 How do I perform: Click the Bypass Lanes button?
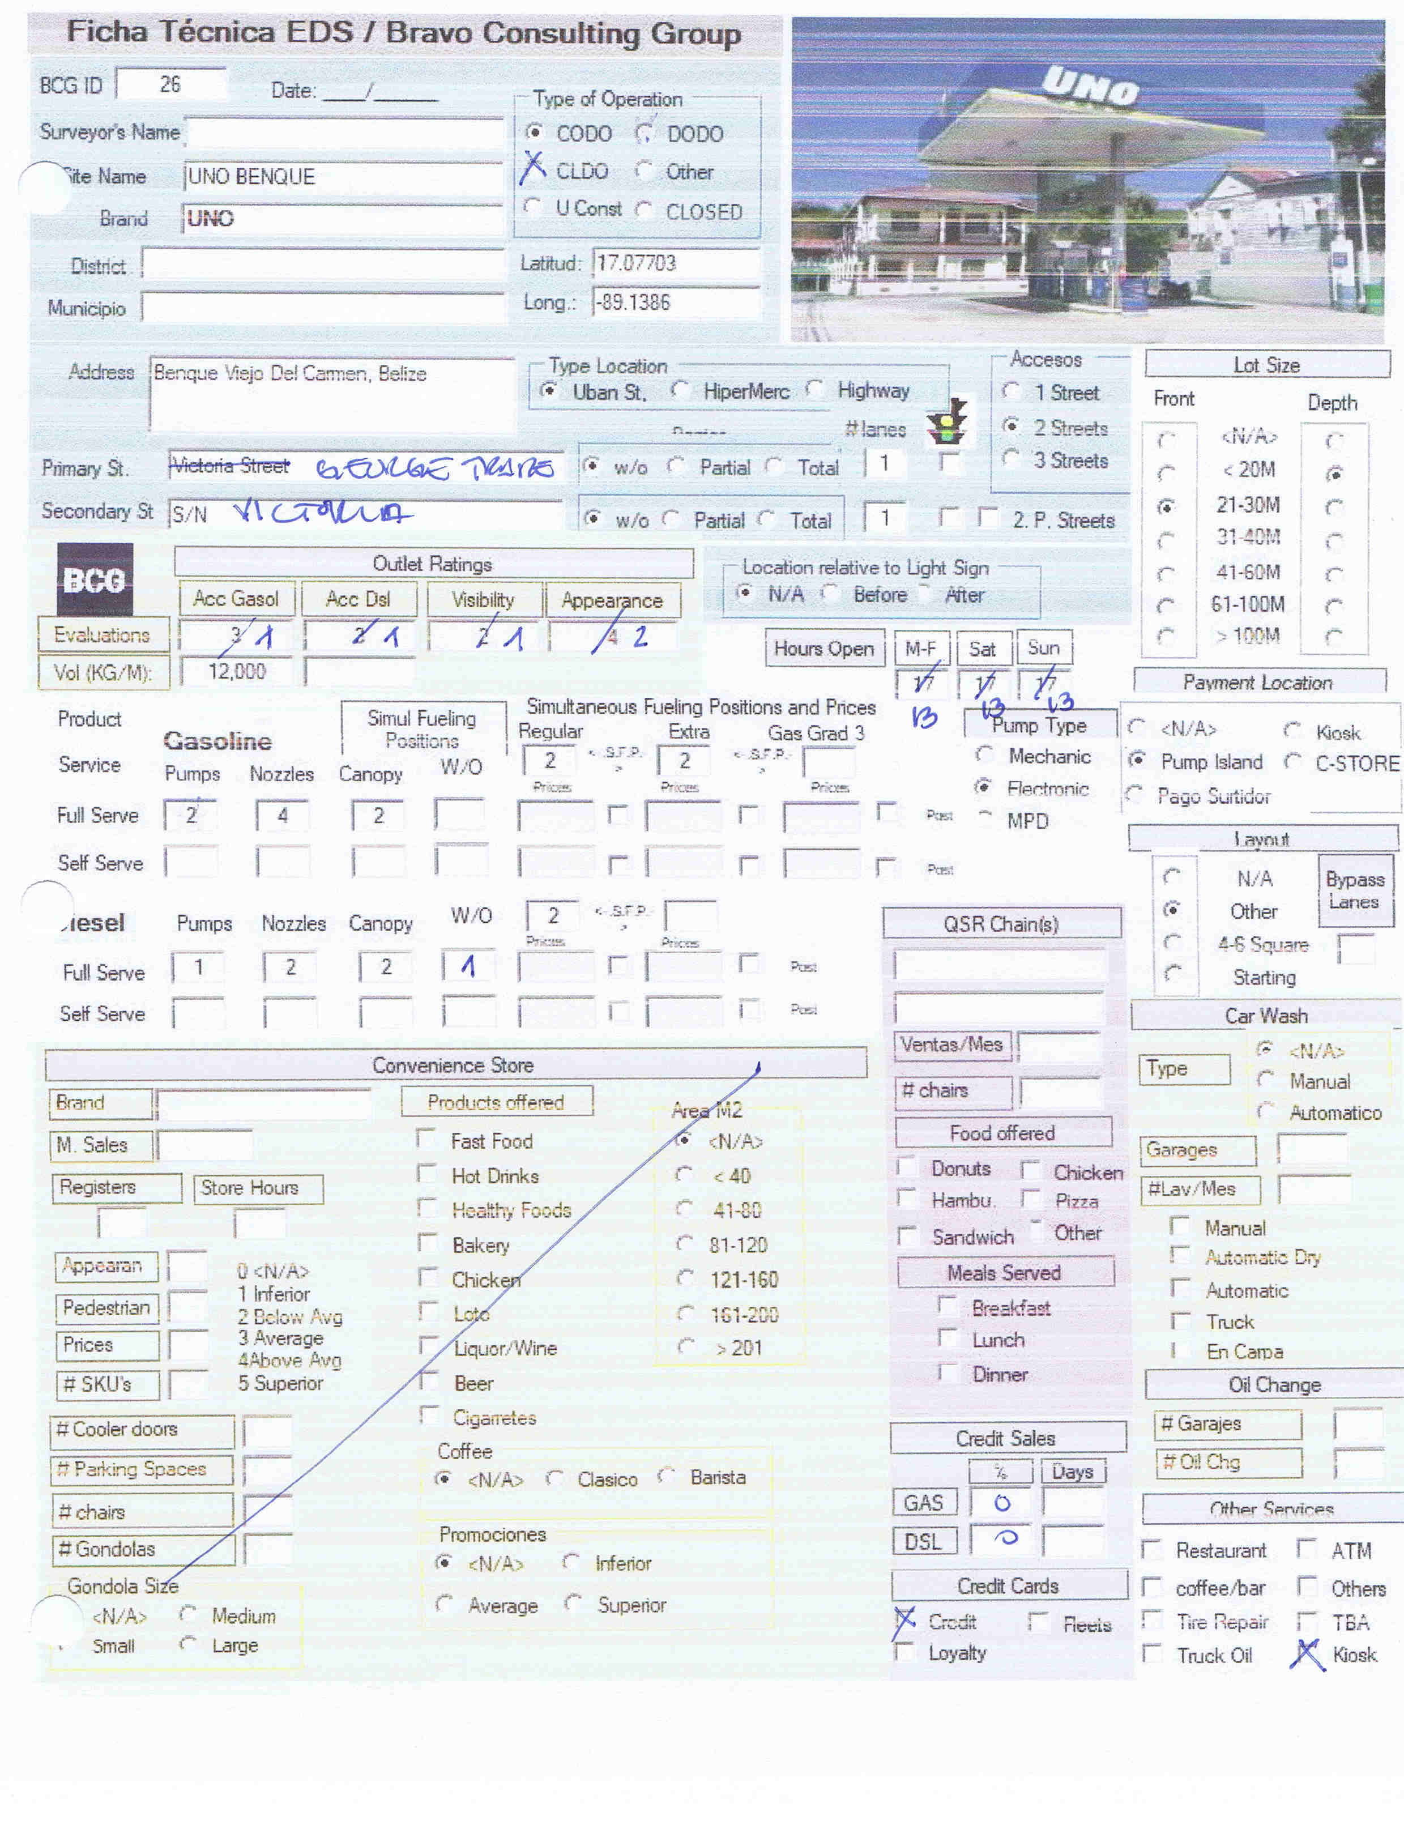coord(1355,890)
